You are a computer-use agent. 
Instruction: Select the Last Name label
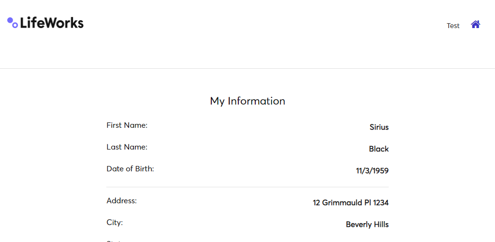pos(127,147)
